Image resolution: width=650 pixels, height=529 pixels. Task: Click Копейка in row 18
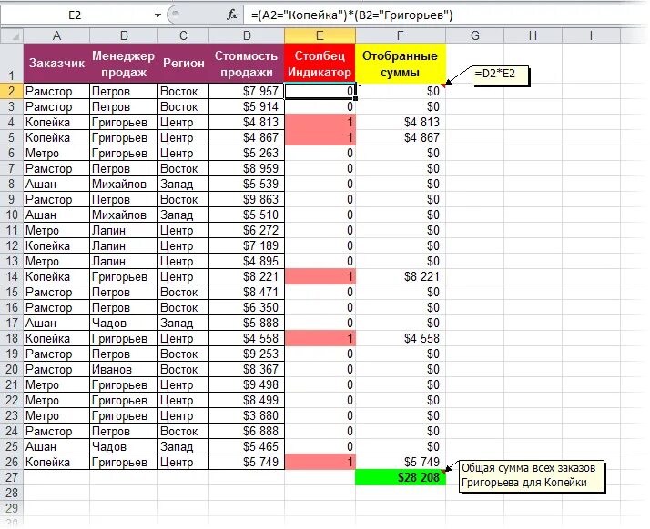click(x=56, y=339)
